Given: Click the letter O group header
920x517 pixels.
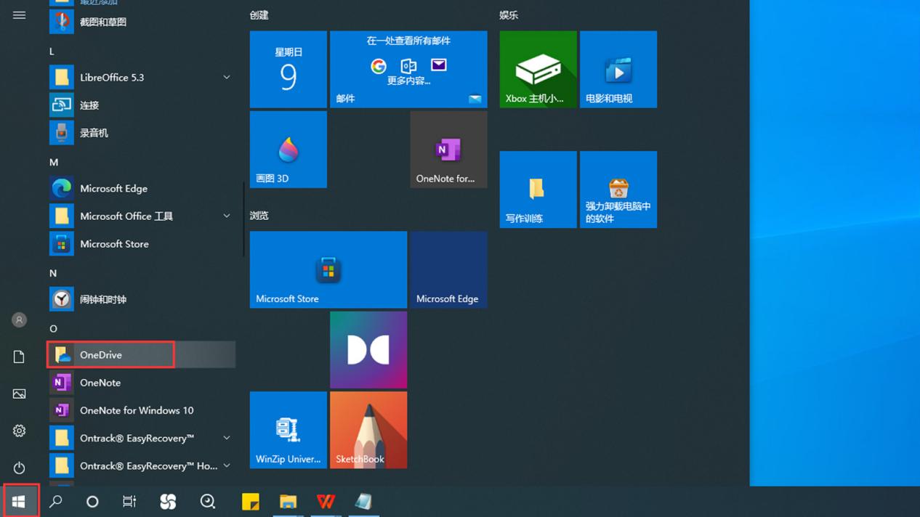Looking at the screenshot, I should (x=53, y=328).
